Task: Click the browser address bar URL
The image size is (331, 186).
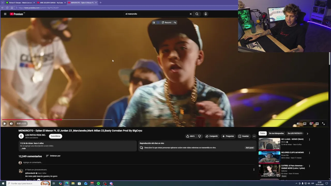Action: point(39,8)
